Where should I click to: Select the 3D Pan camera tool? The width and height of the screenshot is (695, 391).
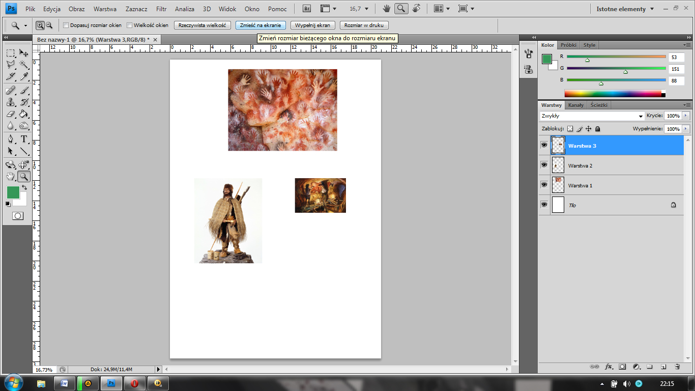click(24, 164)
